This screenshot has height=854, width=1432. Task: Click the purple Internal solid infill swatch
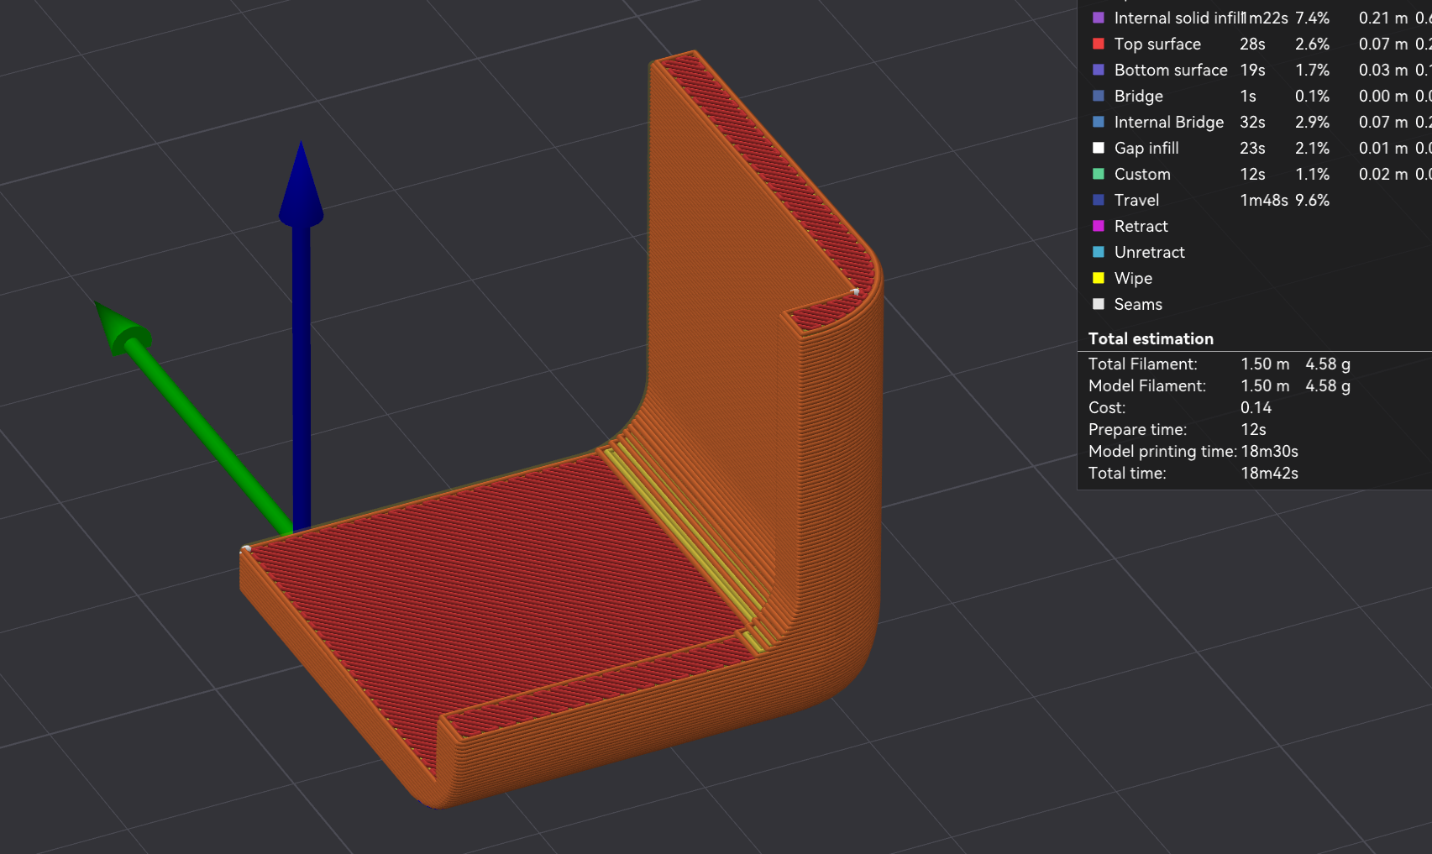(1098, 18)
